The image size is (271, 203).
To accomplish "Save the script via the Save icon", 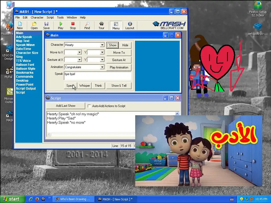I will (46, 26).
